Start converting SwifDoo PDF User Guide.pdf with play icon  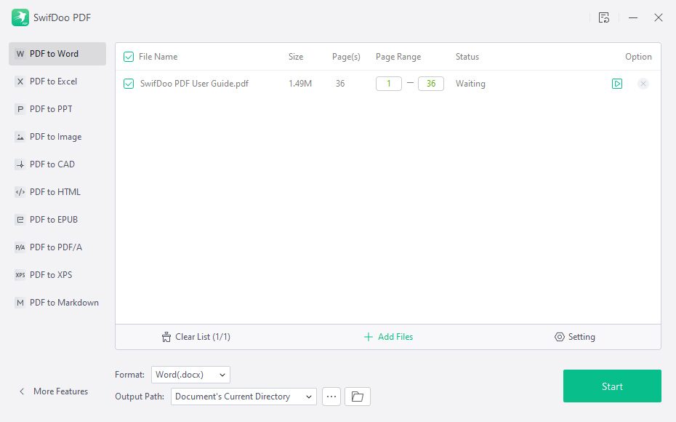click(x=617, y=84)
